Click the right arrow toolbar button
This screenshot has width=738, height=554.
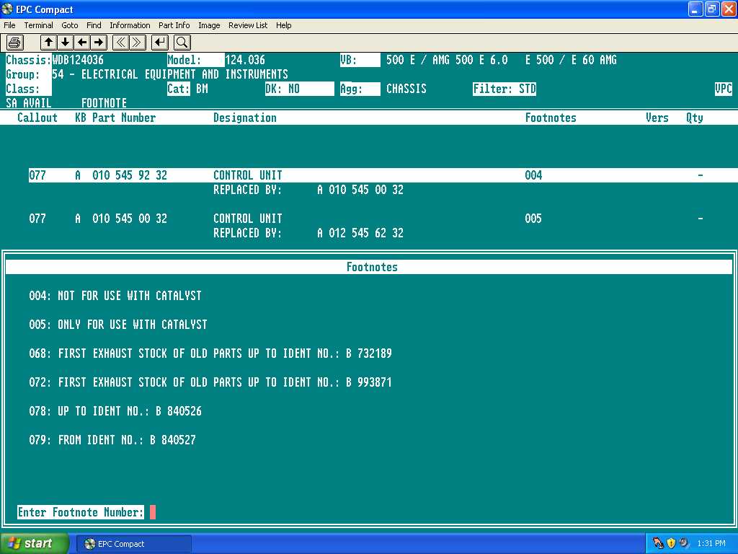pyautogui.click(x=99, y=42)
